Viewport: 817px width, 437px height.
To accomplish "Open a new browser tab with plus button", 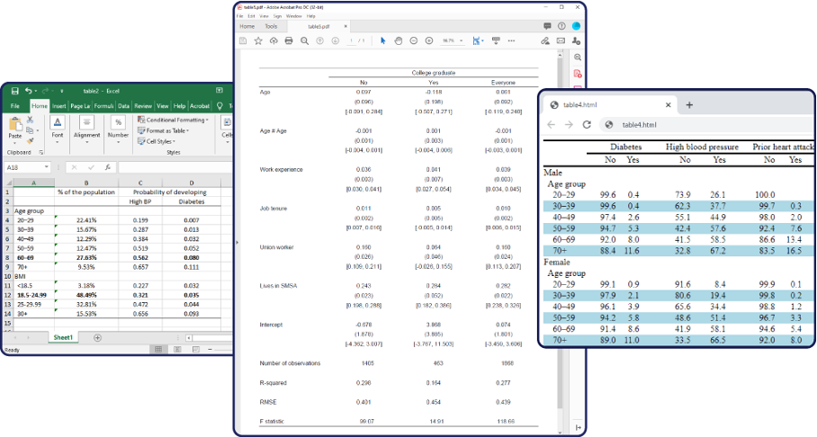I will point(689,104).
